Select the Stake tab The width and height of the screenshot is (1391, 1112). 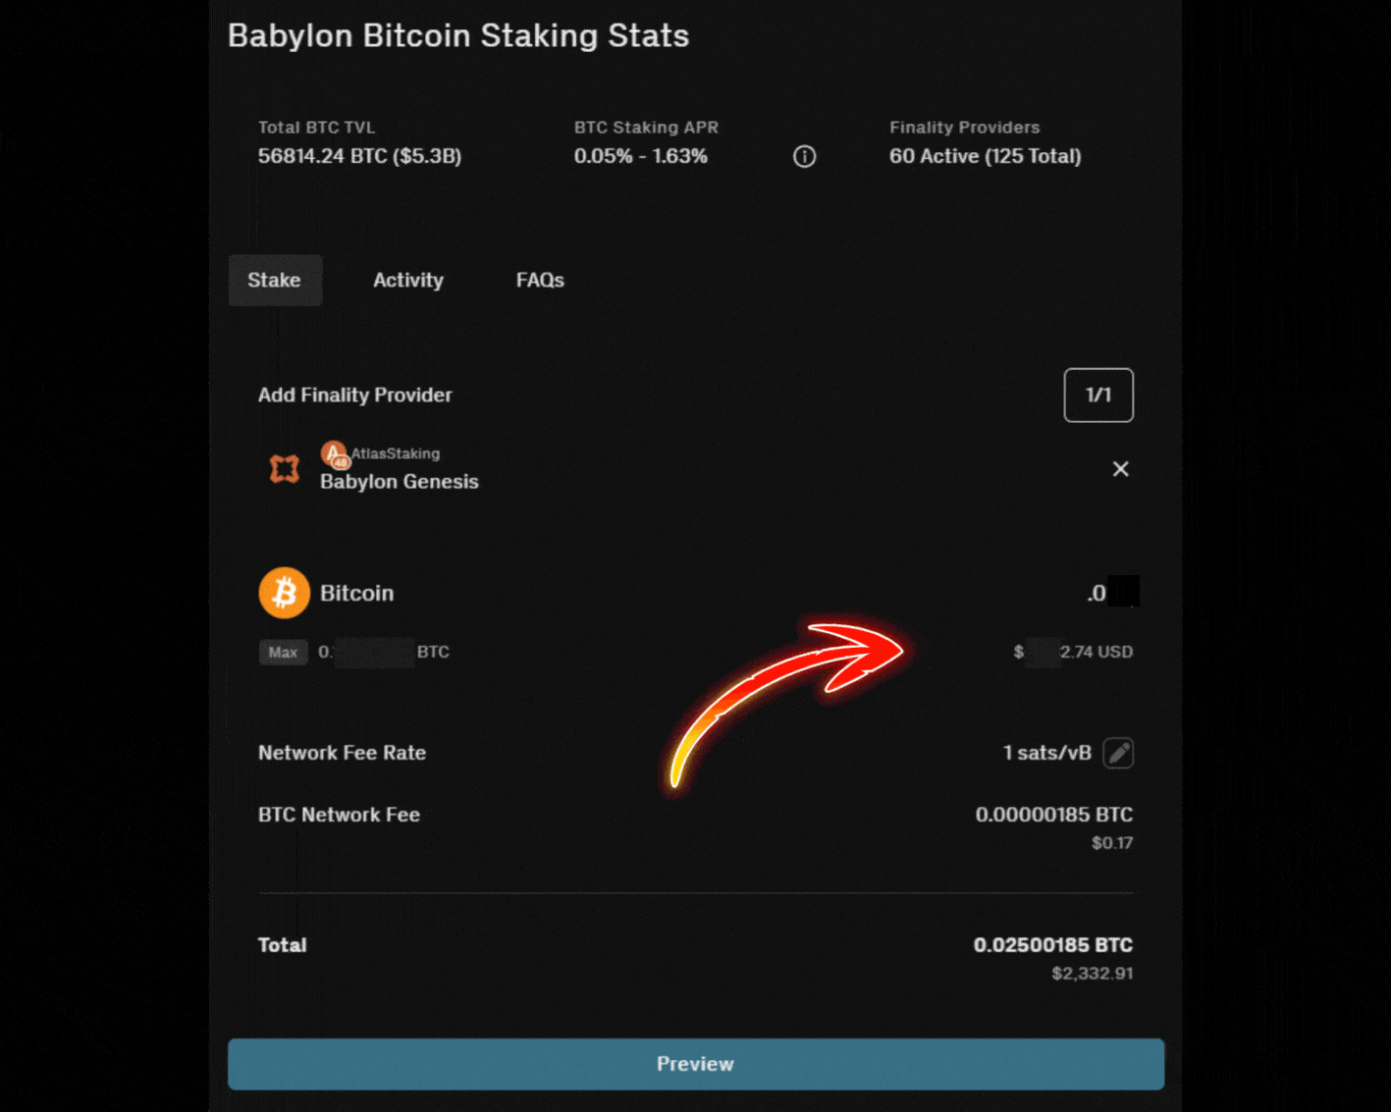(275, 280)
